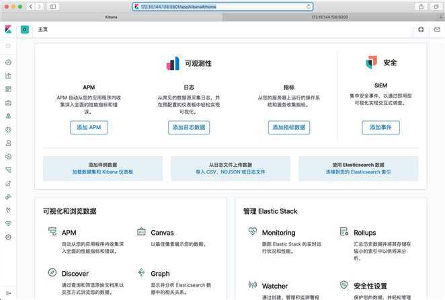Open the APM title link in lower panel
The image size is (445, 300).
69,233
